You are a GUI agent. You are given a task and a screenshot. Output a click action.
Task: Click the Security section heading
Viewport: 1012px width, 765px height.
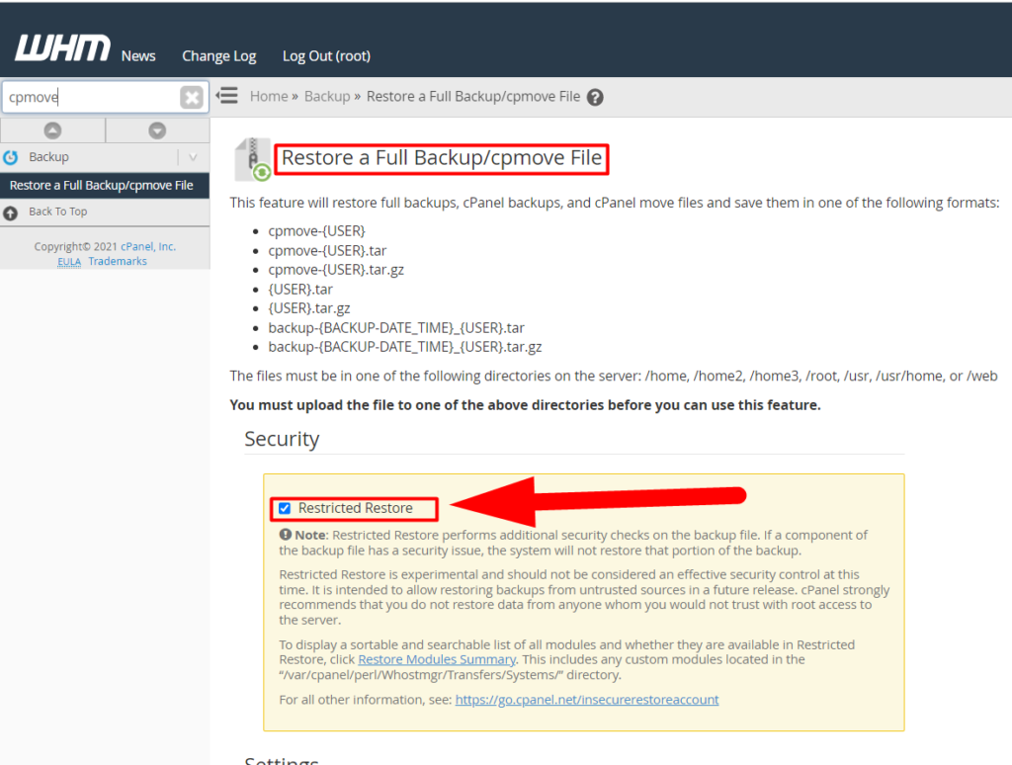[x=282, y=439]
